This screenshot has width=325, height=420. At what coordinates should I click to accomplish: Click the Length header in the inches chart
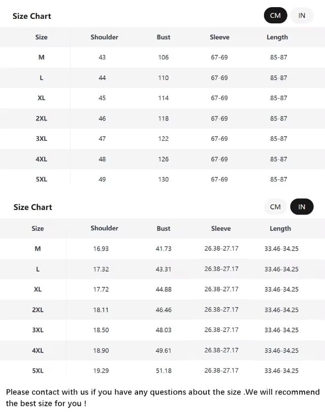coord(280,228)
